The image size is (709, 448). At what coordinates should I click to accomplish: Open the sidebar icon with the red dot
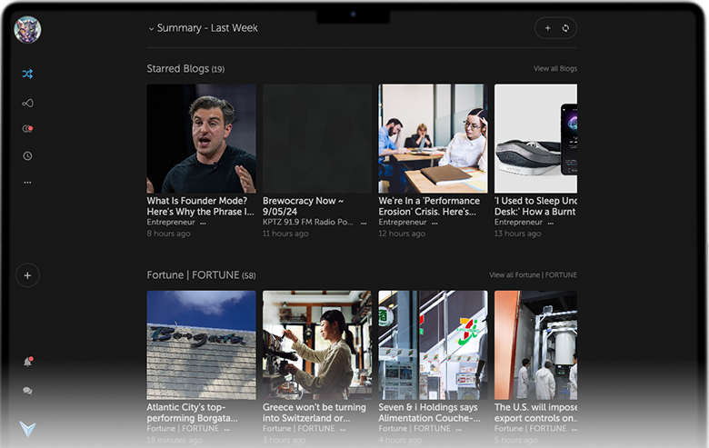[27, 129]
